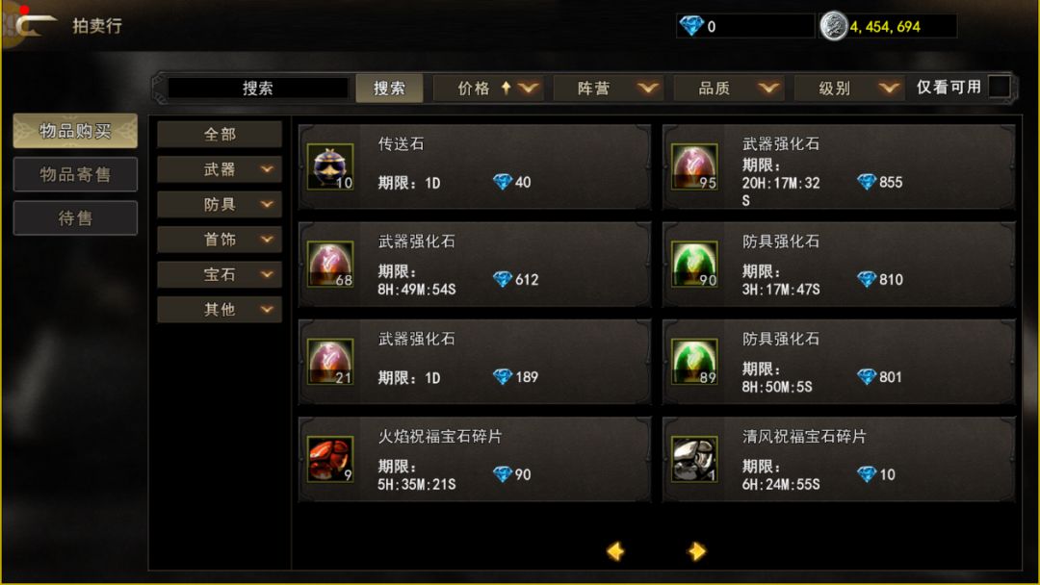Click the back arrow beside 拍卖行 title
1040x585 pixels.
coord(35,25)
